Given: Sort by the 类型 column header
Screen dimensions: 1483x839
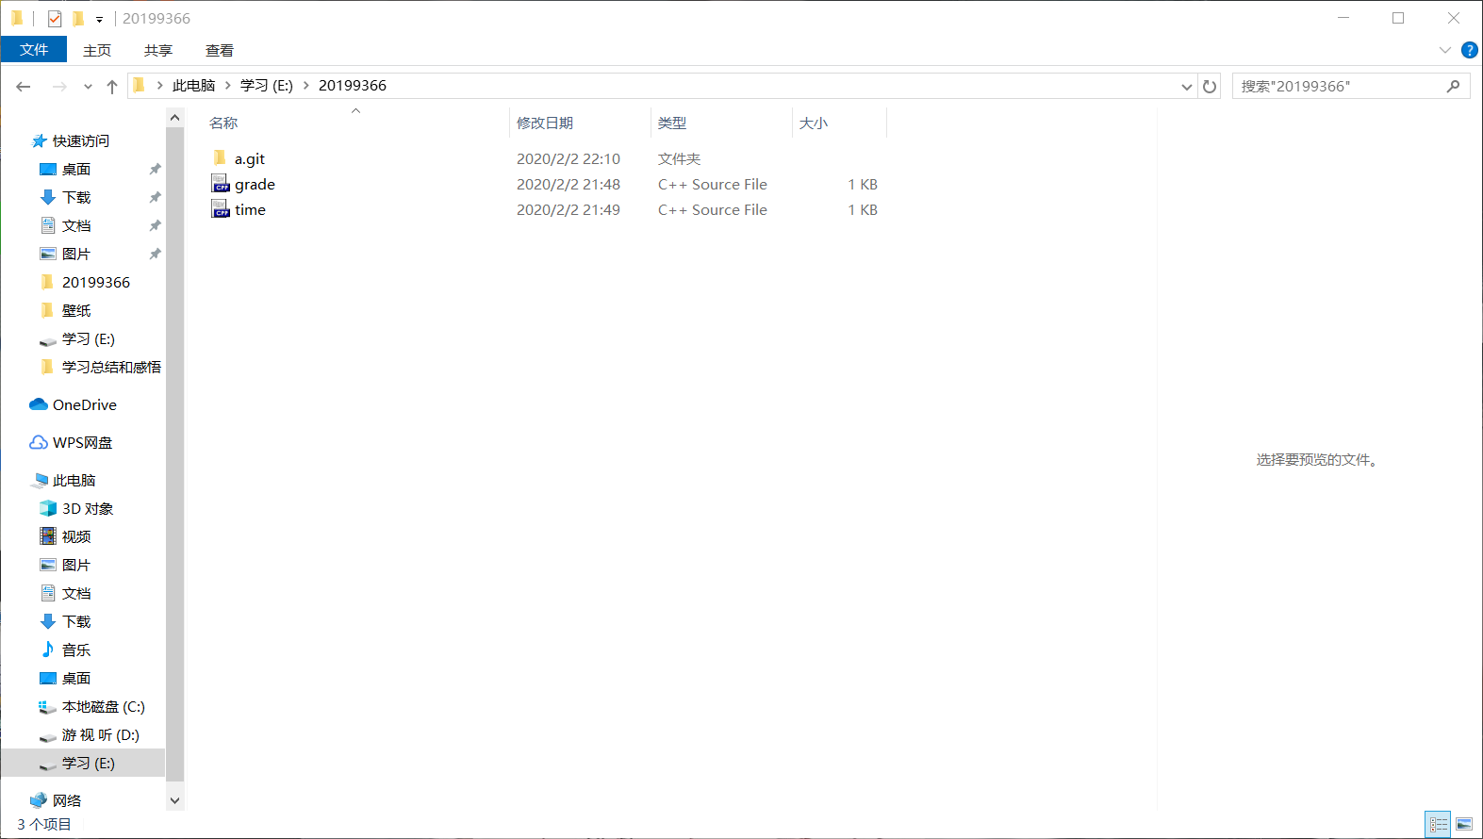Looking at the screenshot, I should [x=672, y=123].
